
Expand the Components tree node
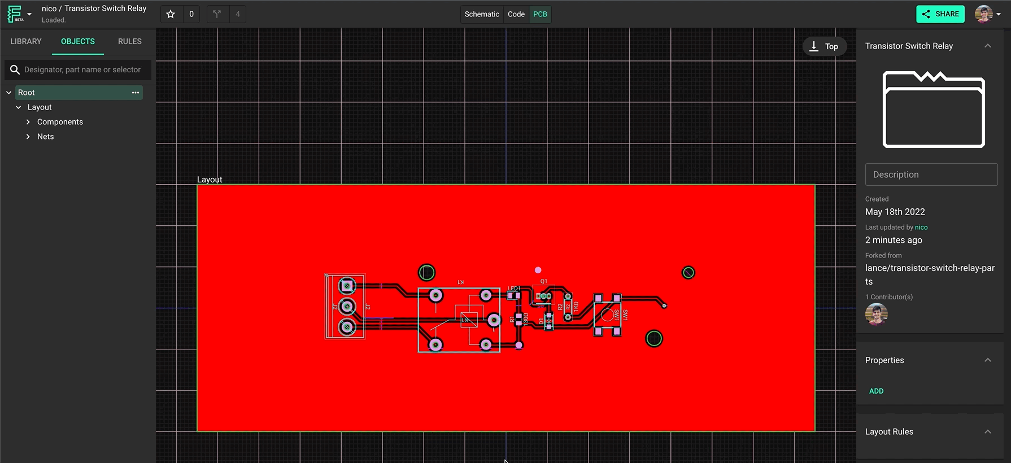click(28, 122)
